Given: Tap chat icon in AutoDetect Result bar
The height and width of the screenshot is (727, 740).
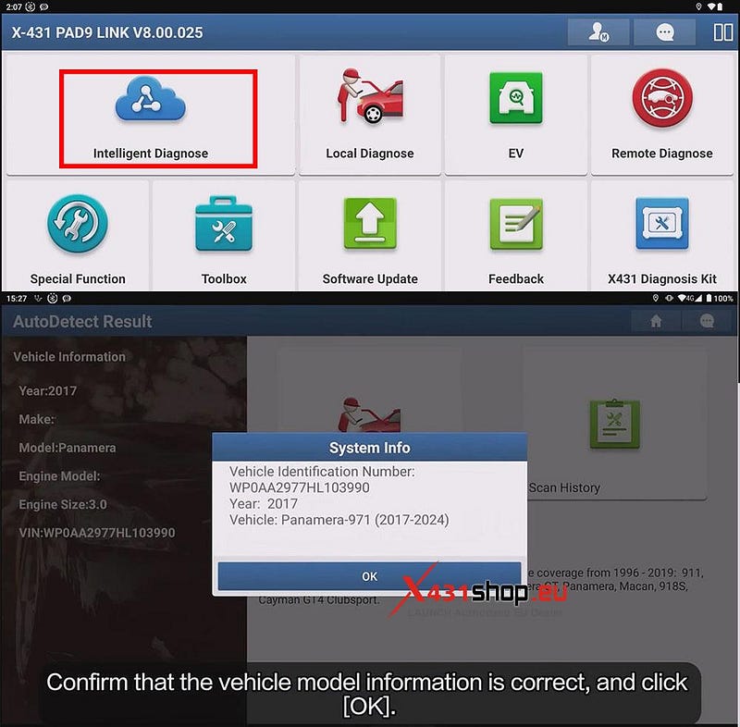Looking at the screenshot, I should click(x=707, y=321).
